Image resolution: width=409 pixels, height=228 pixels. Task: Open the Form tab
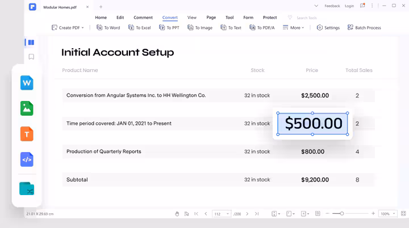tap(248, 18)
